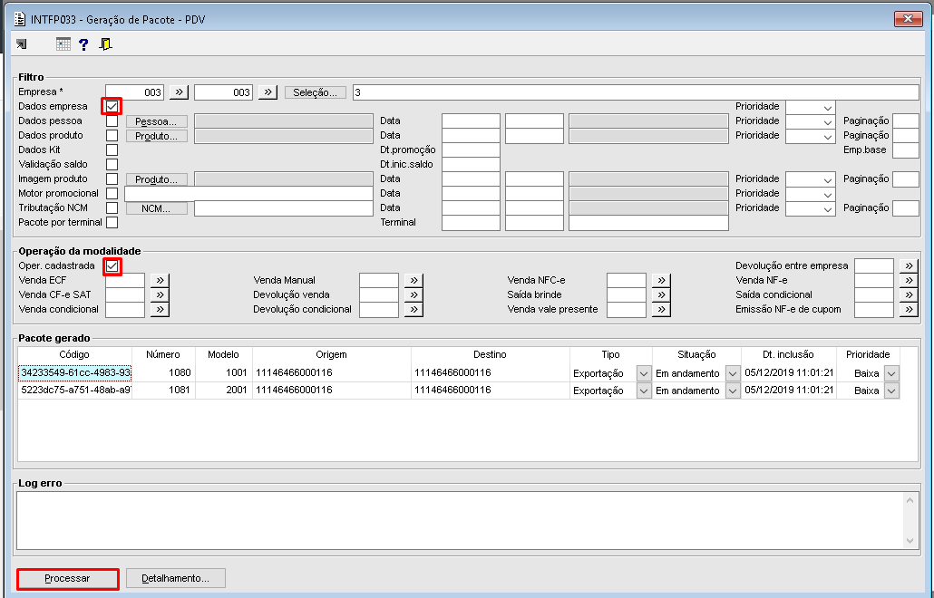The height and width of the screenshot is (598, 934).
Task: Open help with the question mark icon
Action: click(x=83, y=44)
